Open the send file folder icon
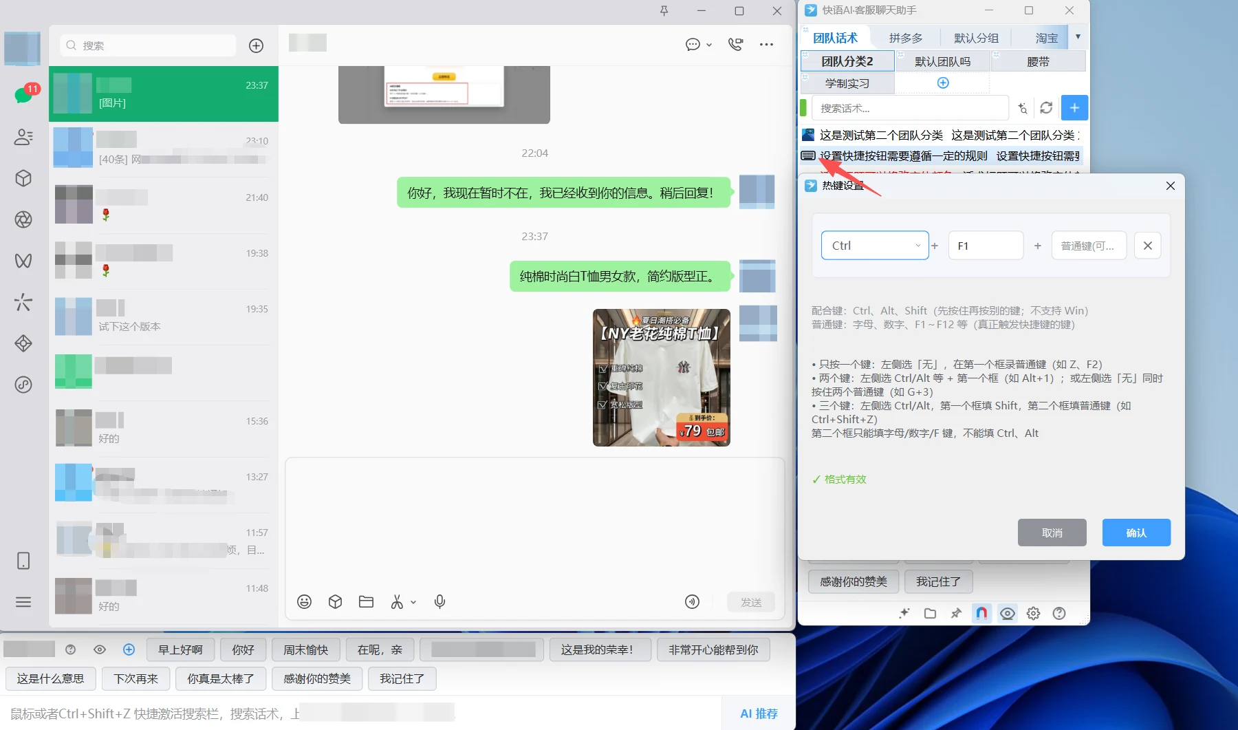 point(366,602)
